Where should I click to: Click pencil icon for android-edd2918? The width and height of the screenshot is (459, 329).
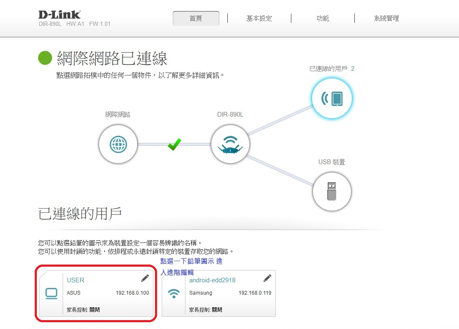[x=267, y=278]
